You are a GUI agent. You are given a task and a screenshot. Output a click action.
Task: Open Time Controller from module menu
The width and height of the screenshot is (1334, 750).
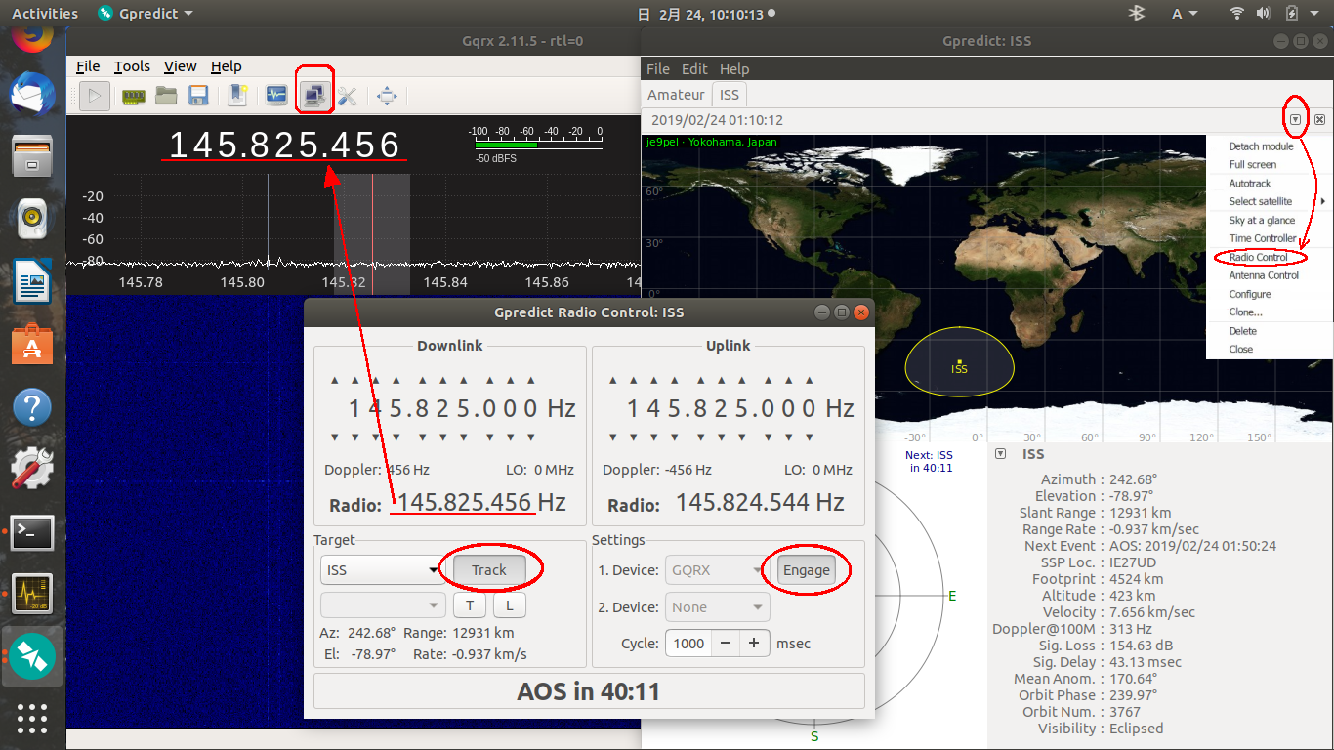click(1263, 238)
